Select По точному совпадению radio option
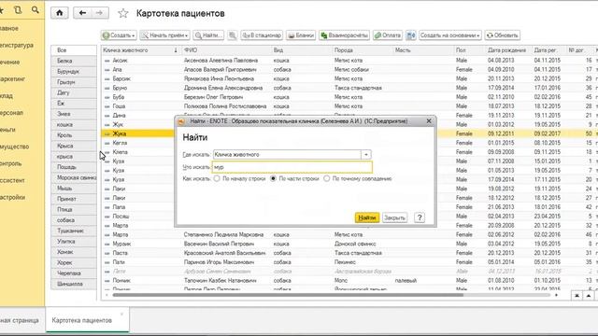The width and height of the screenshot is (598, 336). [x=357, y=178]
